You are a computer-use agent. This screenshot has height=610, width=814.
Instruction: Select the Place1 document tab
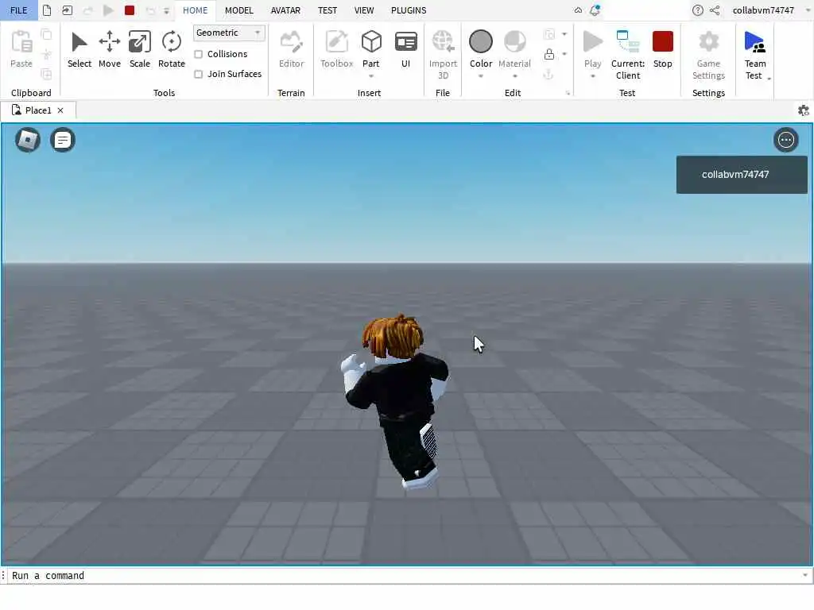[x=38, y=110]
